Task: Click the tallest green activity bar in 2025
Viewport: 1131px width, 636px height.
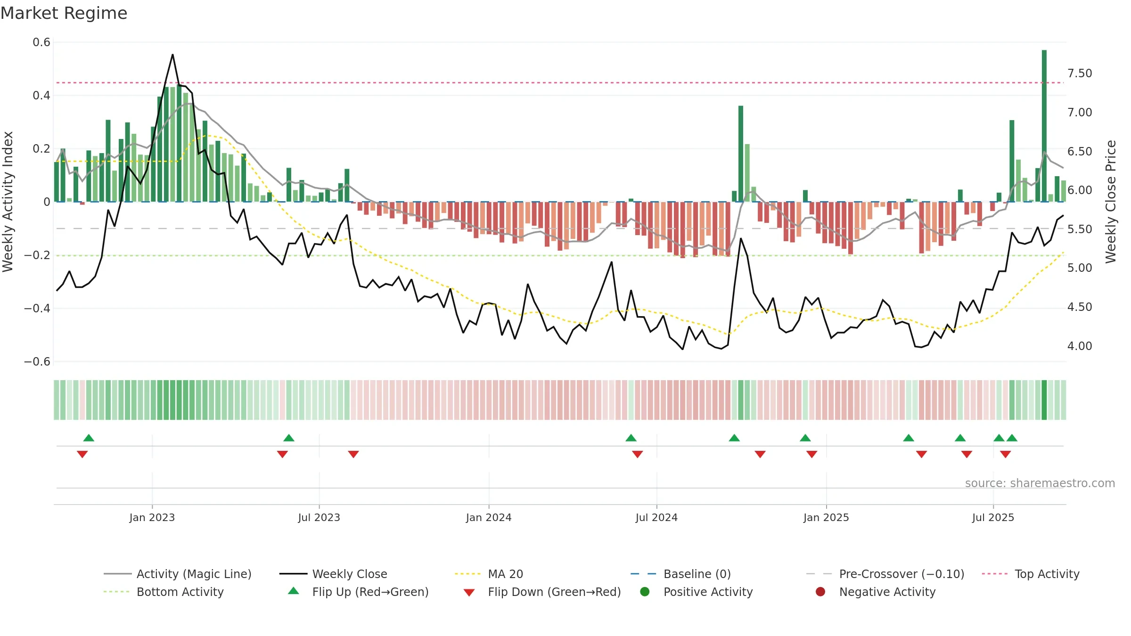Action: (x=1044, y=126)
